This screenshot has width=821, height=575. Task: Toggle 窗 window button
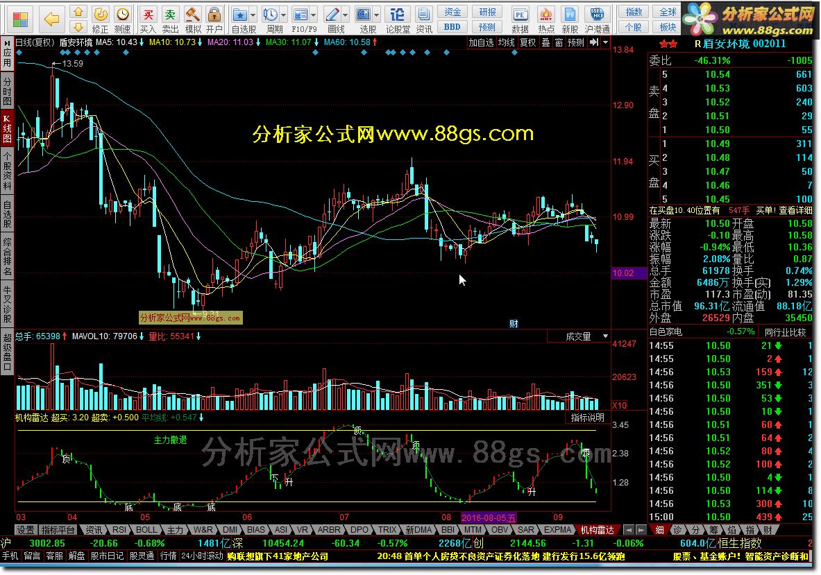click(559, 42)
